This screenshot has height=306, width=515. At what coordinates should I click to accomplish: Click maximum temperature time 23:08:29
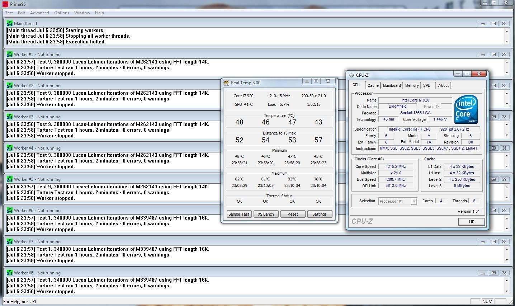tap(239, 185)
